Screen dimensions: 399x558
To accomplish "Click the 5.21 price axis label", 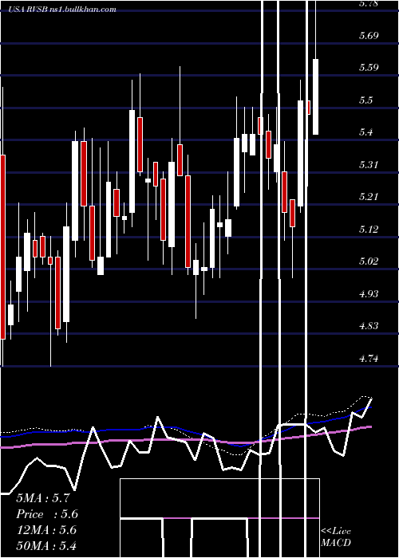I will click(x=369, y=196).
